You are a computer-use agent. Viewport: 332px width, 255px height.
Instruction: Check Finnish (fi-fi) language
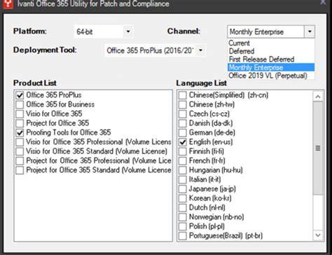(183, 151)
